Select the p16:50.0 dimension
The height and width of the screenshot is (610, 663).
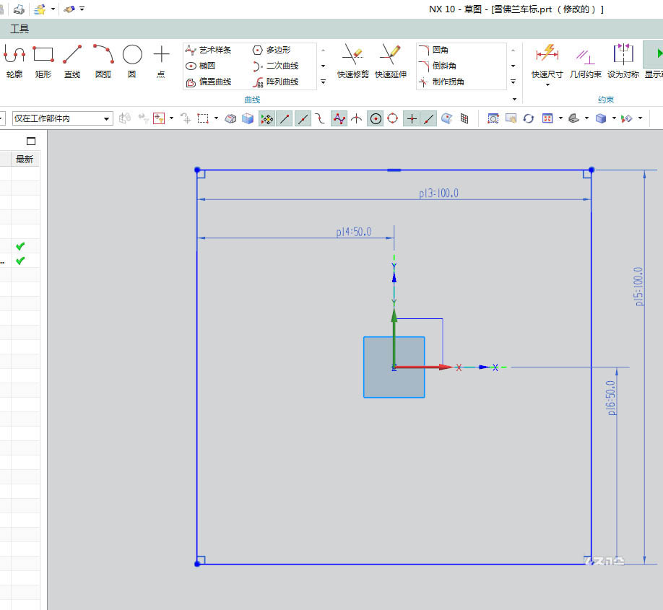pyautogui.click(x=611, y=398)
